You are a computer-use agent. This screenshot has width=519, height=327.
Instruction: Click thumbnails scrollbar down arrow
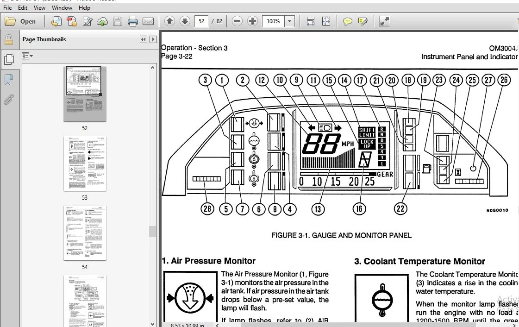(x=153, y=324)
